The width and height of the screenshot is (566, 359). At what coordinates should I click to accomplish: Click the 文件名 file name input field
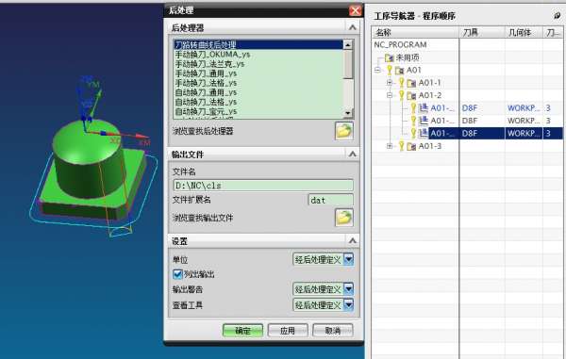point(263,186)
